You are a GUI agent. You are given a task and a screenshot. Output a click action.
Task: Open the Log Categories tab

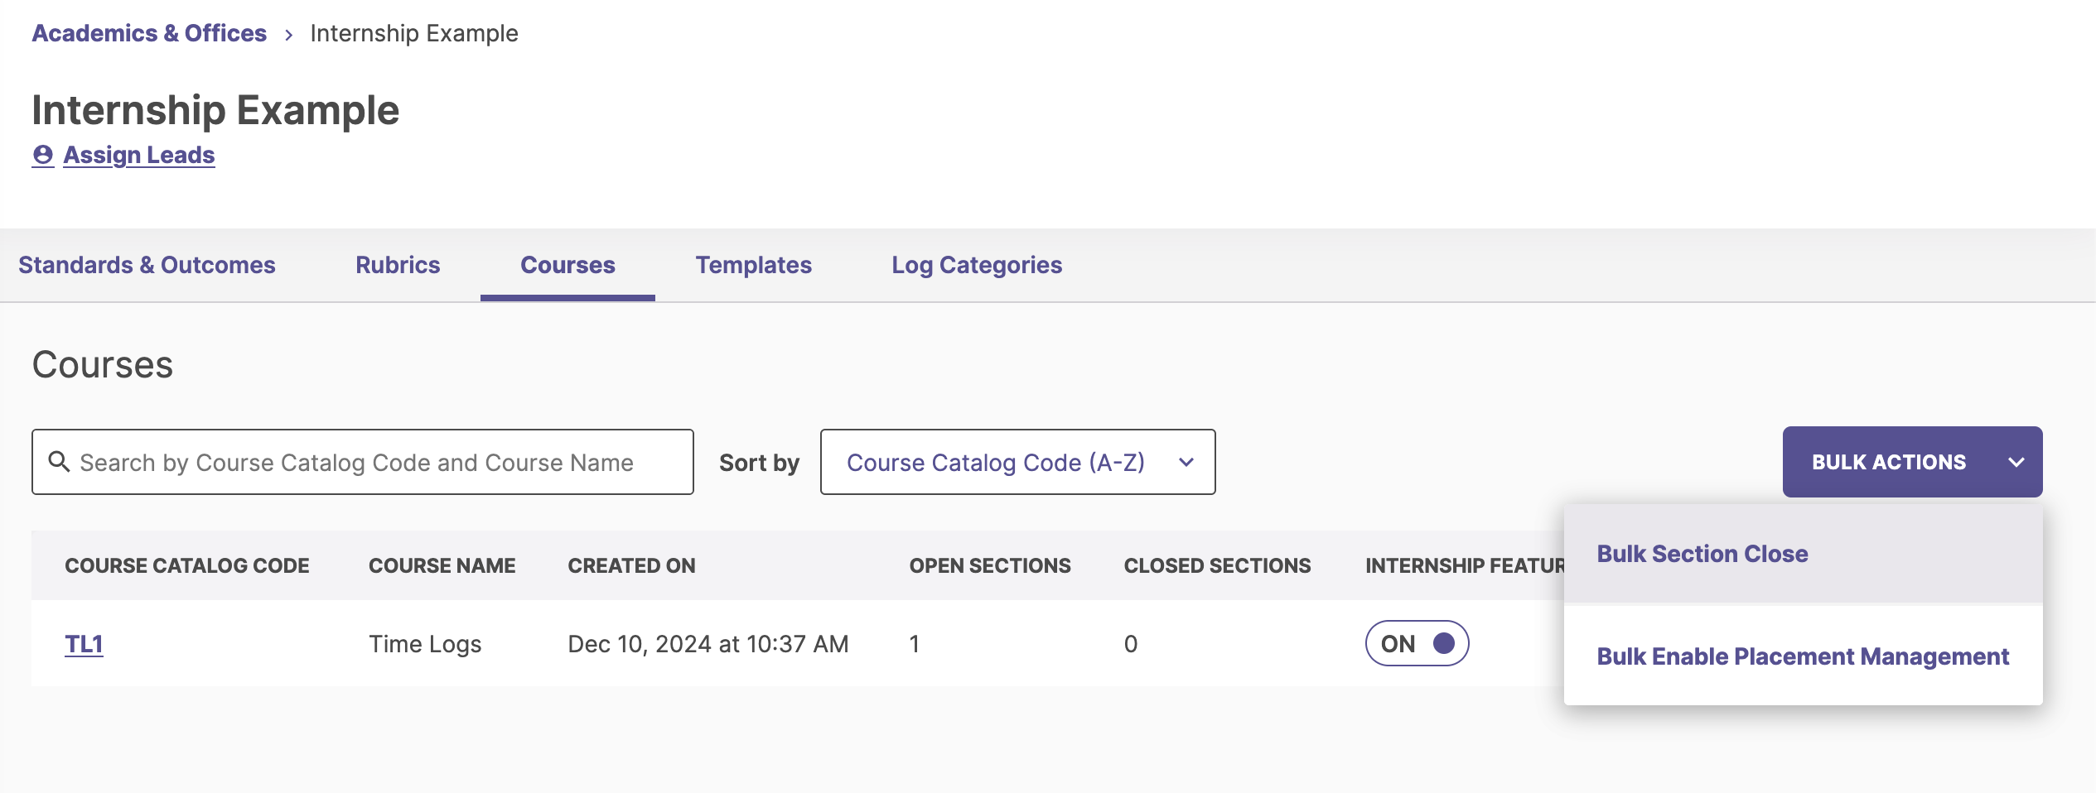[977, 265]
